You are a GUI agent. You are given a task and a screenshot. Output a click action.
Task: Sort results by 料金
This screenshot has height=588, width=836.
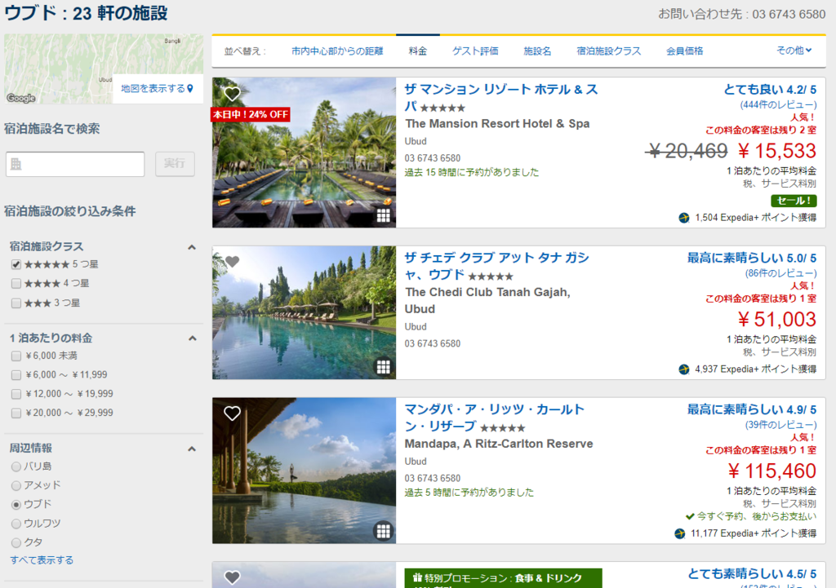pos(418,51)
